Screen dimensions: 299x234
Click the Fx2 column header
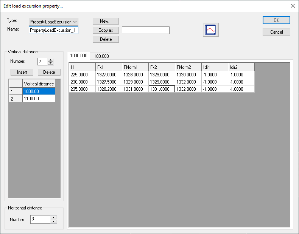tap(162, 67)
